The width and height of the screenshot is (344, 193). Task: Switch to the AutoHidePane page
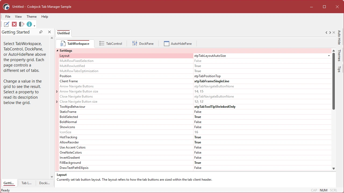coord(178,43)
